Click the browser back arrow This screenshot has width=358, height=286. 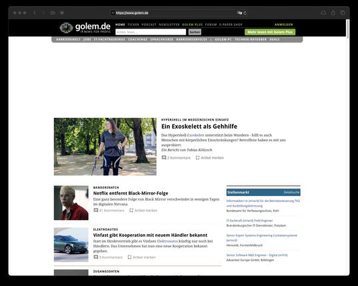pyautogui.click(x=35, y=13)
